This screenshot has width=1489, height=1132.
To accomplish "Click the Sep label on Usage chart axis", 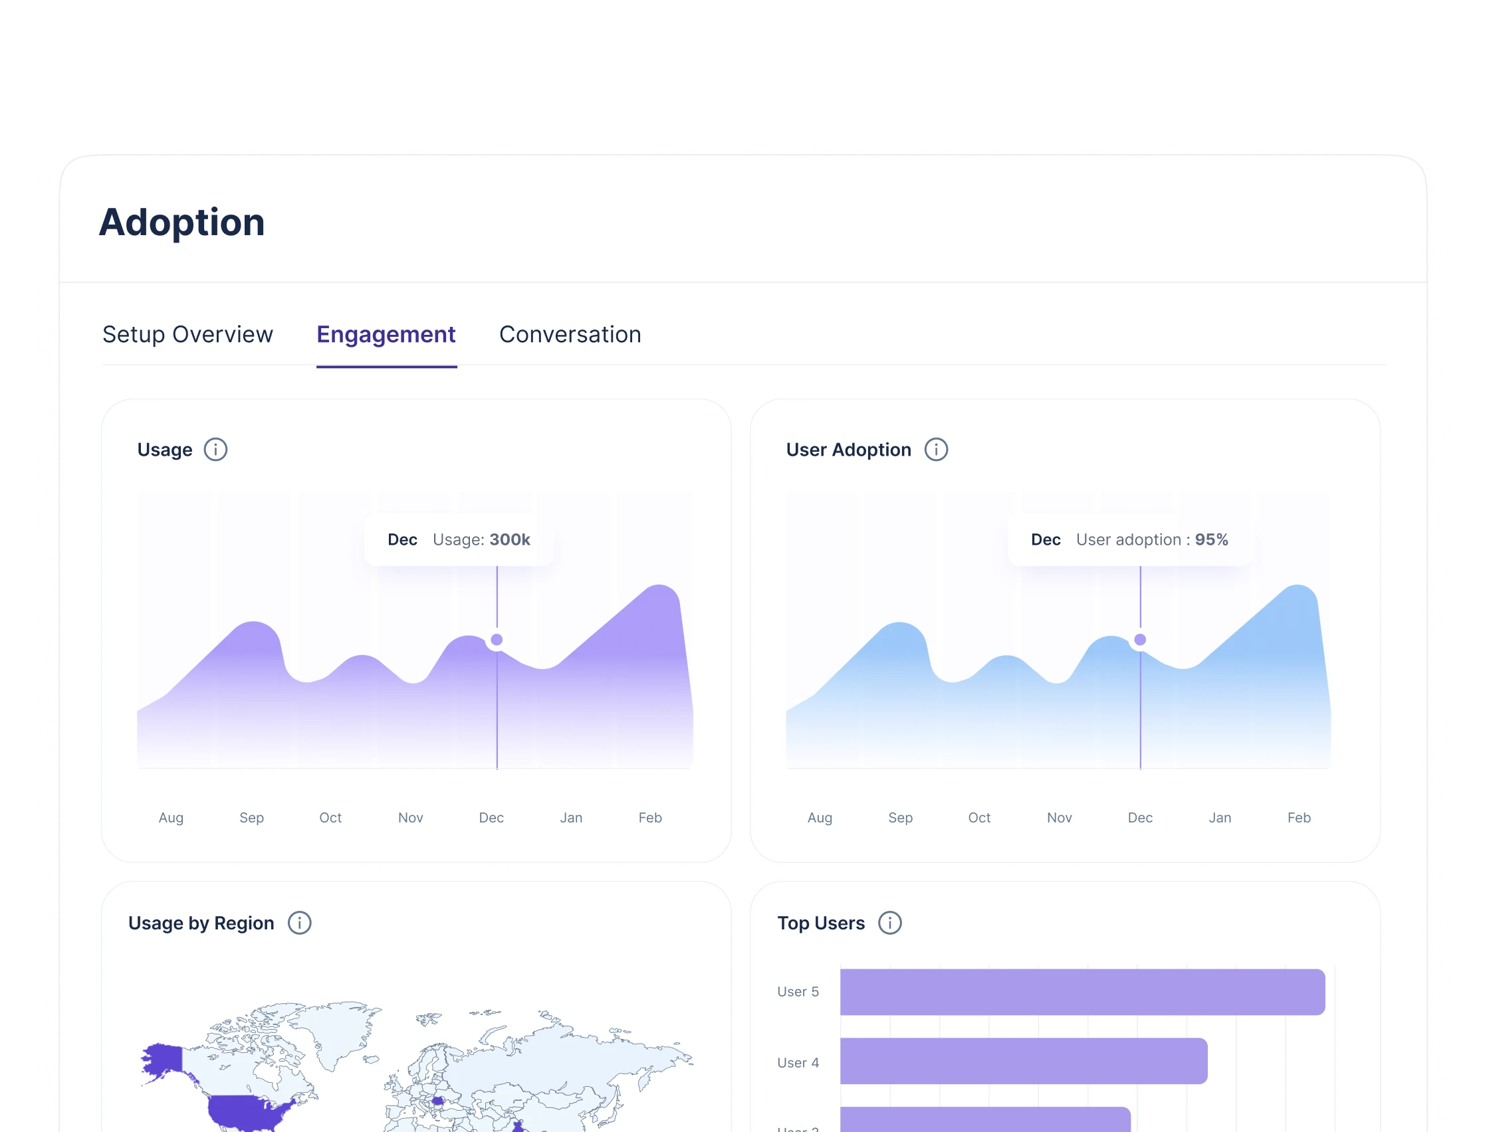I will point(251,818).
